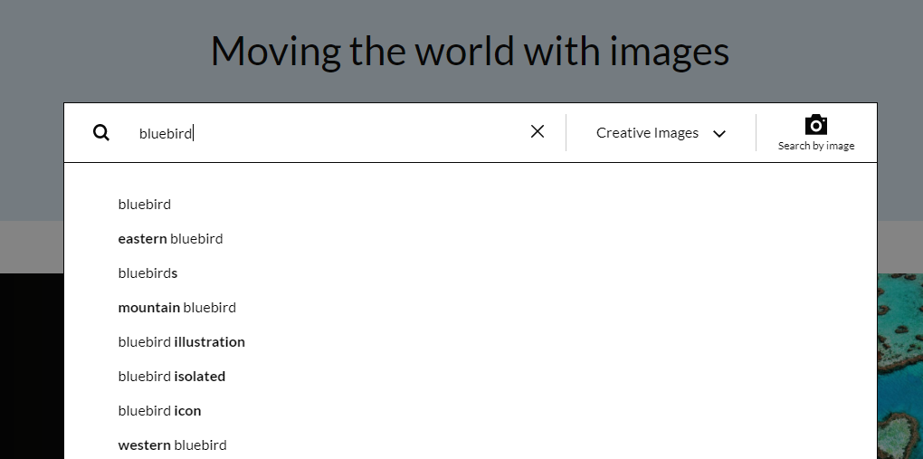Choose the "western bluebird" suggestion
The height and width of the screenshot is (459, 923).
point(172,445)
